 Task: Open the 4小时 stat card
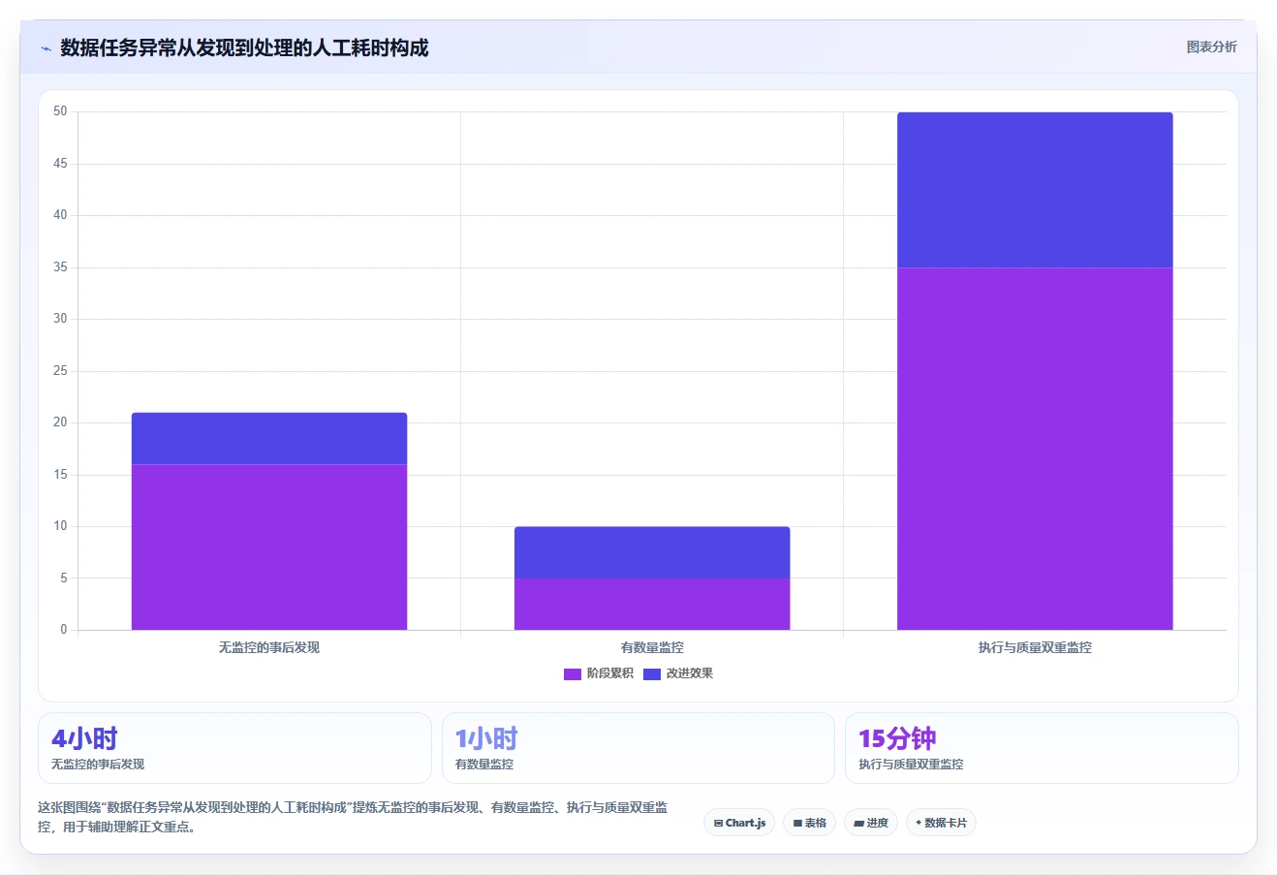click(234, 748)
